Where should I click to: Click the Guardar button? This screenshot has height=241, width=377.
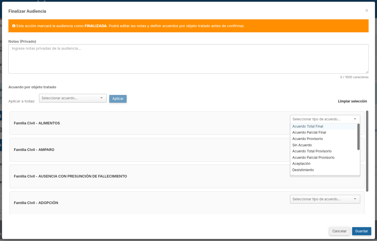pos(362,231)
